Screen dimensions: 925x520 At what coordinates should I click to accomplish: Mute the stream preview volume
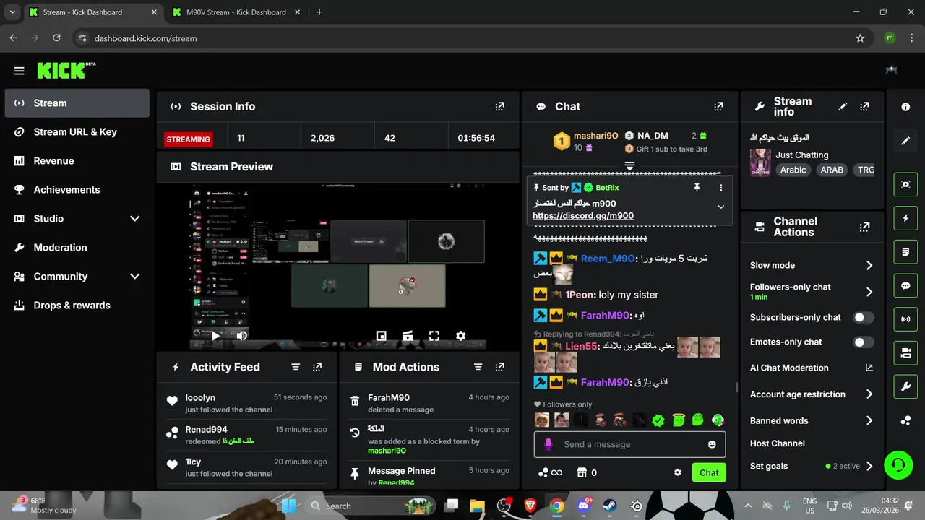(x=241, y=335)
